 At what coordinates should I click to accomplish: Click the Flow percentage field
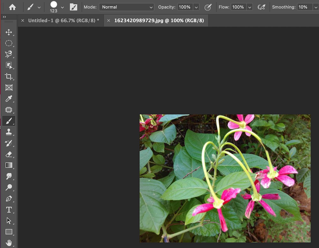[x=238, y=7]
